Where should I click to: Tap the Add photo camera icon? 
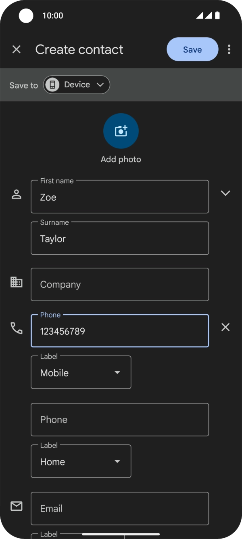coord(121,131)
